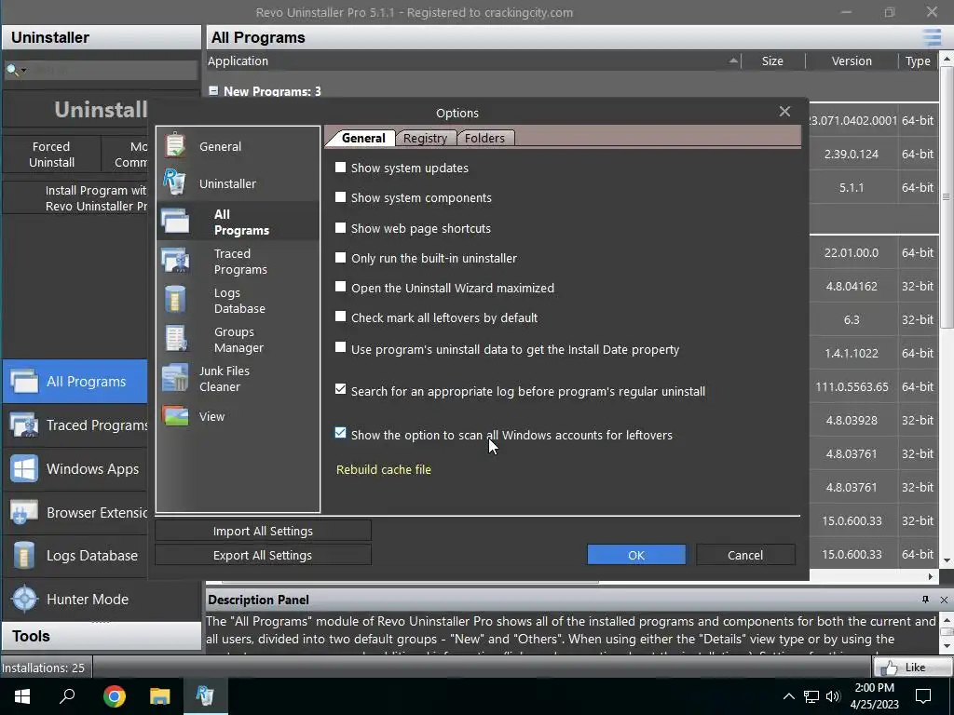Select All Programs icon in Options sidebar
Viewport: 954px width, 715px height.
[x=175, y=222]
